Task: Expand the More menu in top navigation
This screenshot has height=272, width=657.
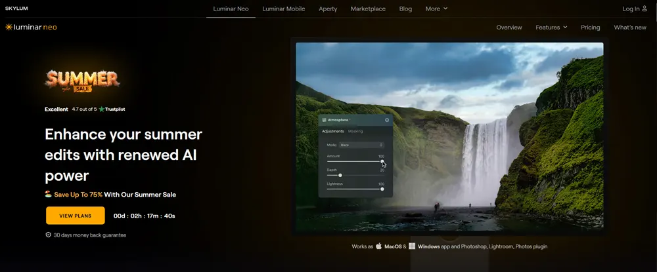Action: [x=436, y=9]
